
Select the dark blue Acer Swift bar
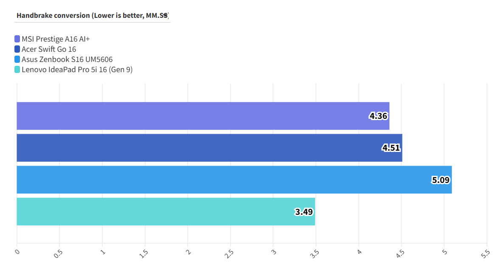191,148
